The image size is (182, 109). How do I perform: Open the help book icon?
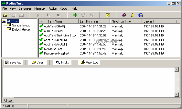(124, 15)
